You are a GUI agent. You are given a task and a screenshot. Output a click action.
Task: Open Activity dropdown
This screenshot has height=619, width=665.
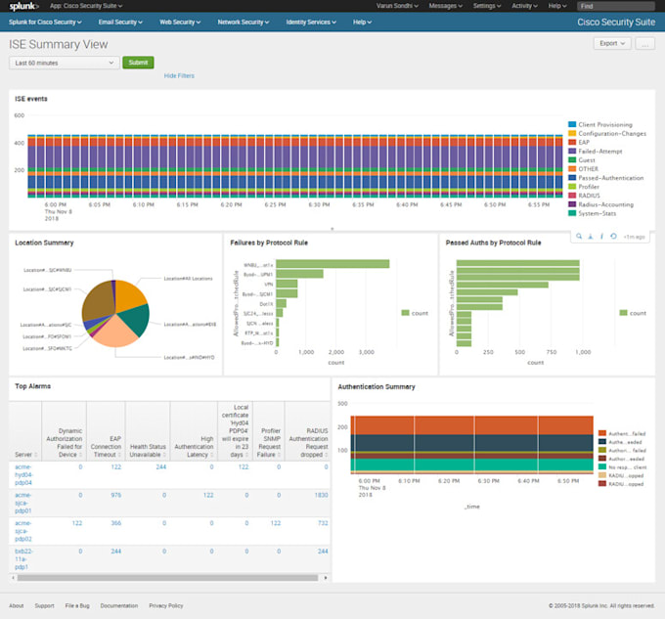(x=524, y=6)
